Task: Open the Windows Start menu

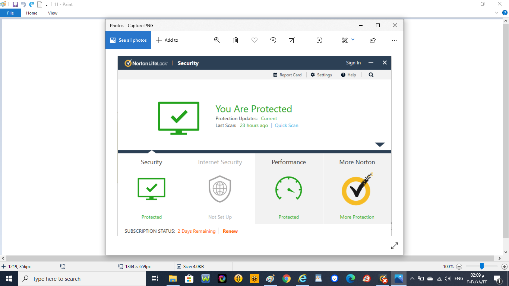Action: coord(9,279)
